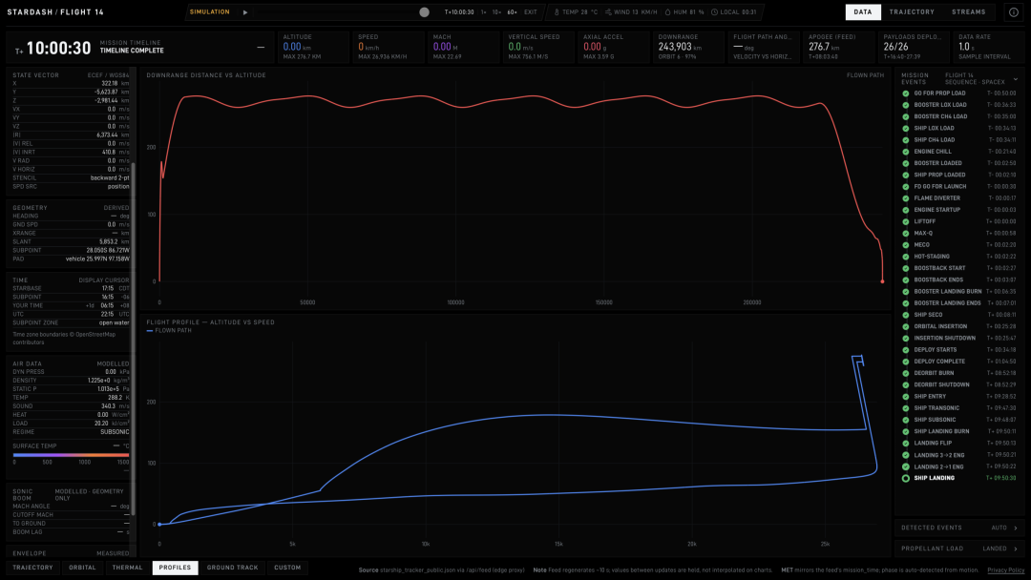Open the STREAMS view tab
The height and width of the screenshot is (580, 1031).
click(x=969, y=12)
